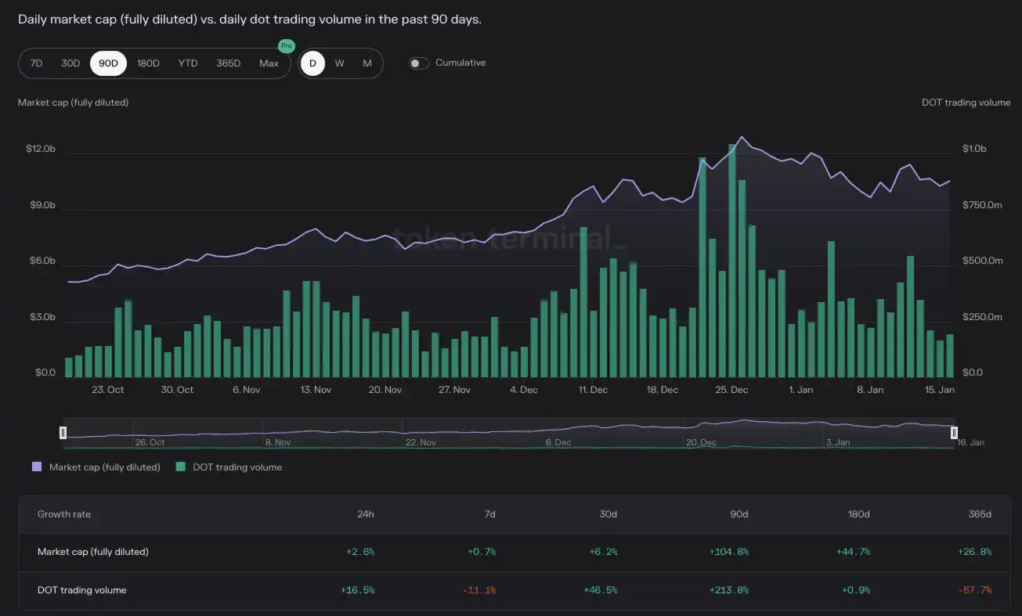Image resolution: width=1022 pixels, height=616 pixels.
Task: Set granularity to weekly (W)
Action: click(x=339, y=63)
